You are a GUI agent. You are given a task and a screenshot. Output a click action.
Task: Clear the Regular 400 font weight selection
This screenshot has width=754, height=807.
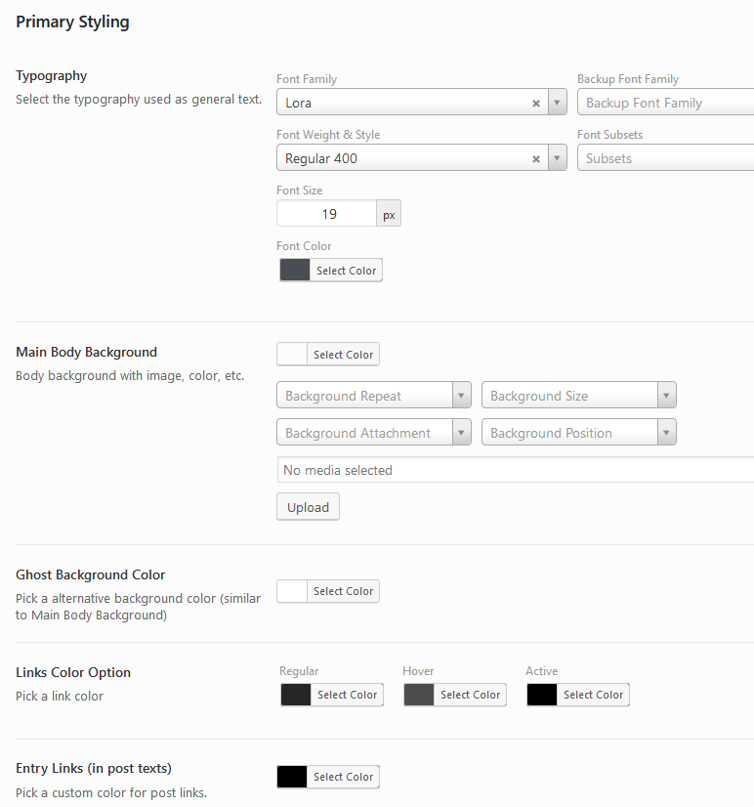(536, 159)
